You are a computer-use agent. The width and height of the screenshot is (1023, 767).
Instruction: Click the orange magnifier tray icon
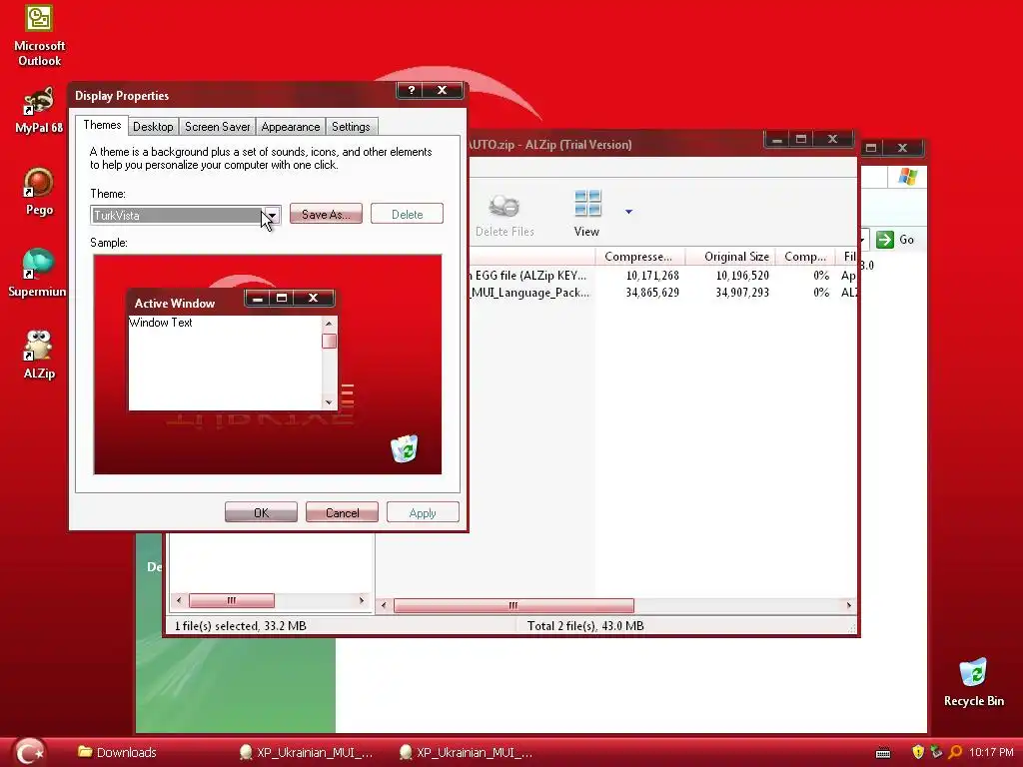pyautogui.click(x=954, y=752)
